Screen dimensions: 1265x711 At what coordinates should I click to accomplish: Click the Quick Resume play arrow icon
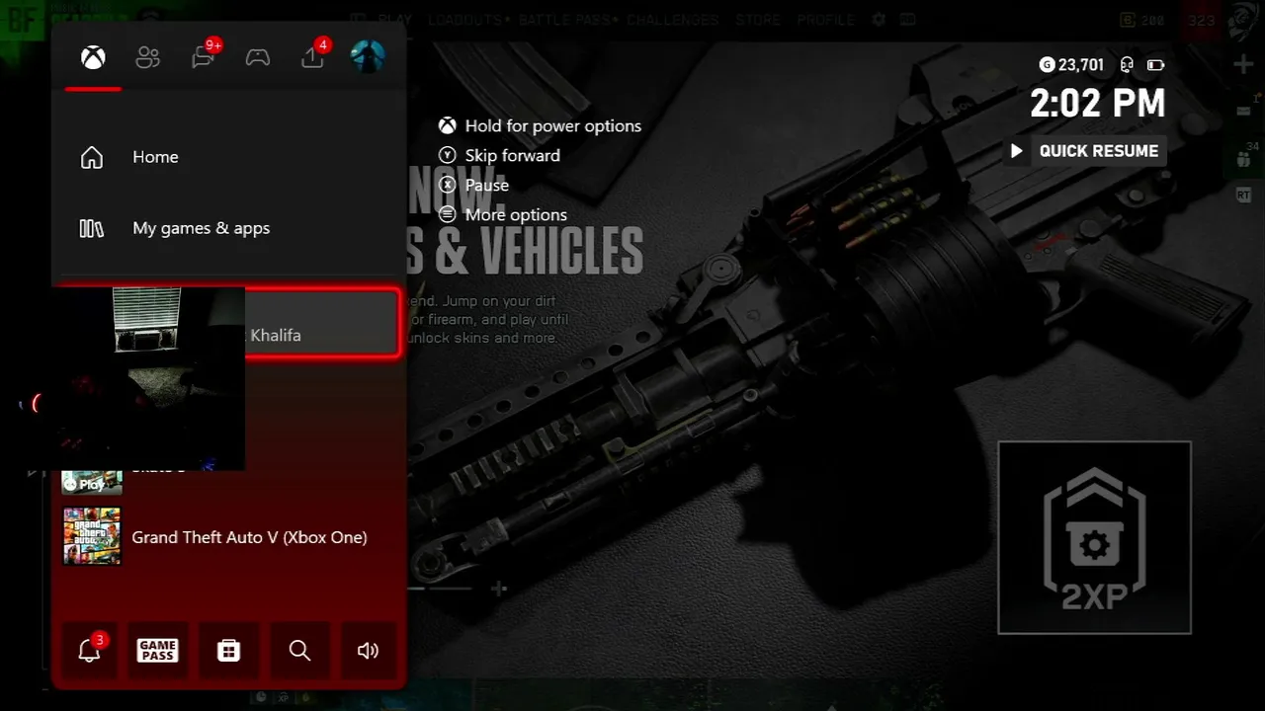[1016, 151]
